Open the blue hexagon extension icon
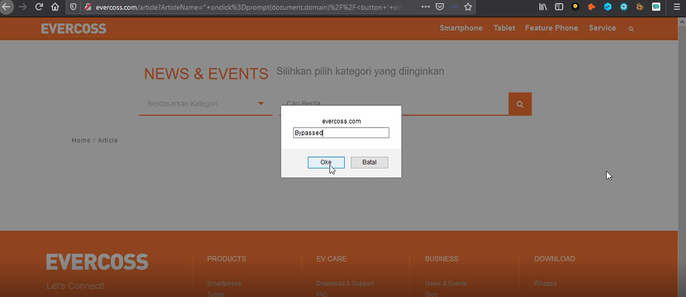The height and width of the screenshot is (297, 686). (x=607, y=7)
